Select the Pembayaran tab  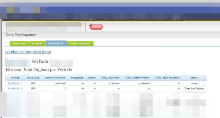click(56, 43)
